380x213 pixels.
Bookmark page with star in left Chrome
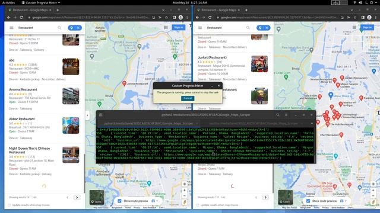pos(166,17)
